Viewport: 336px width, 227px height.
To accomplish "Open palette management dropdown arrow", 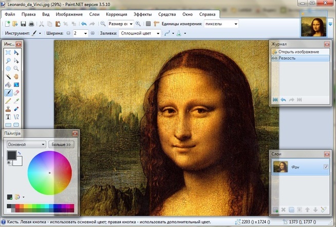I will pos(23,197).
